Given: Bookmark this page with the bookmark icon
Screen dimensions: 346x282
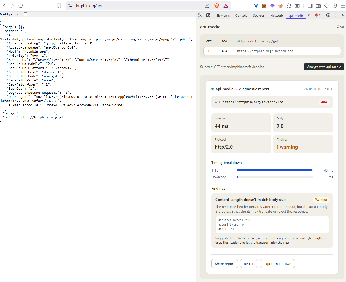Looking at the screenshot, I should click(x=59, y=6).
